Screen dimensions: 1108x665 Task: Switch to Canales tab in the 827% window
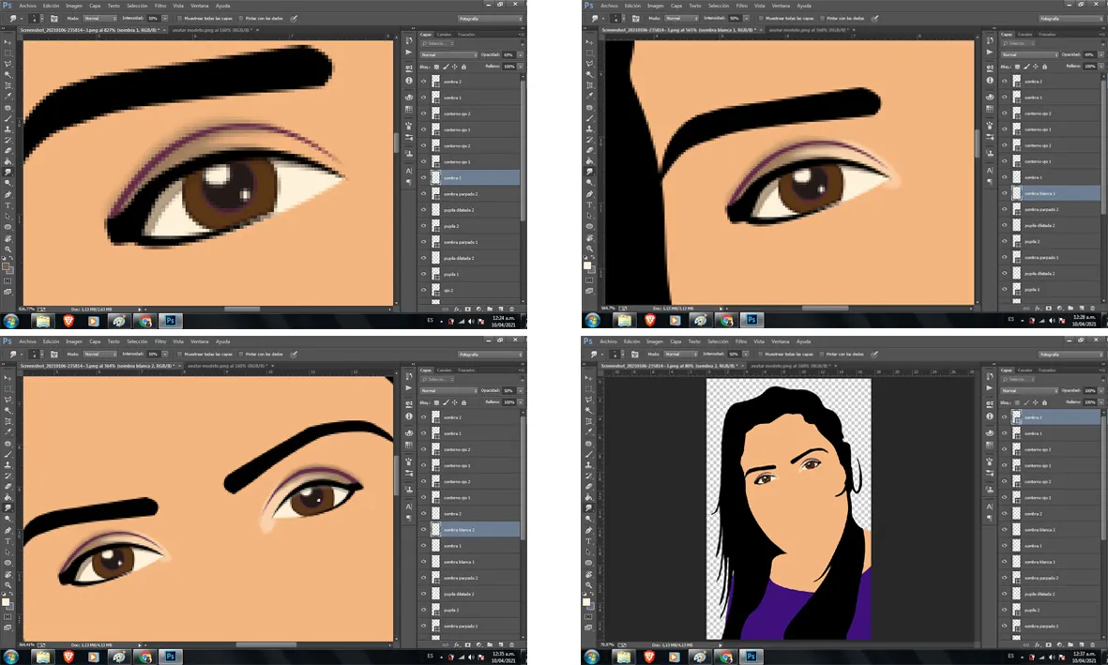444,34
